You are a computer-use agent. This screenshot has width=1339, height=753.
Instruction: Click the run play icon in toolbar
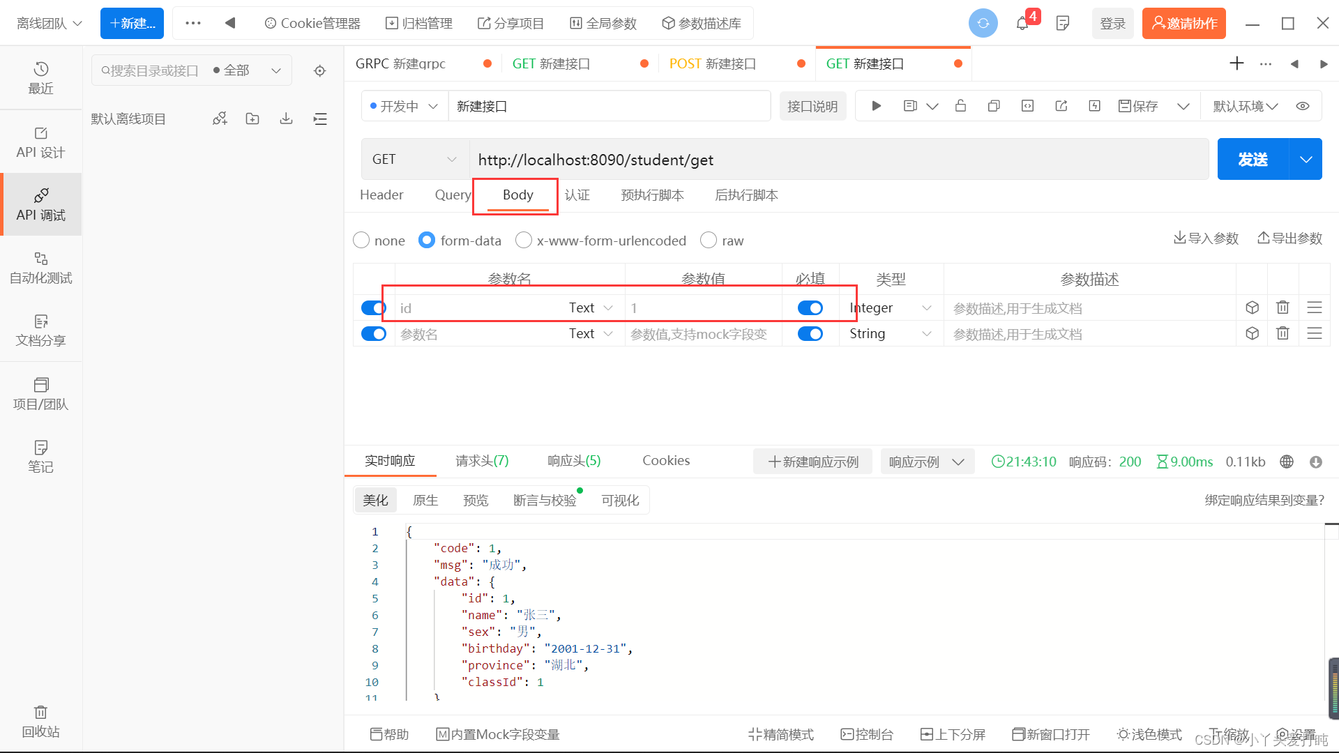tap(877, 106)
